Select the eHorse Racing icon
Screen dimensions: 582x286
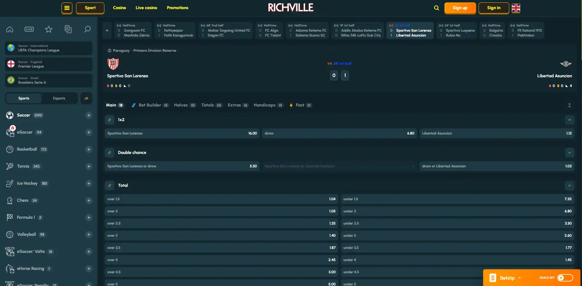10,269
